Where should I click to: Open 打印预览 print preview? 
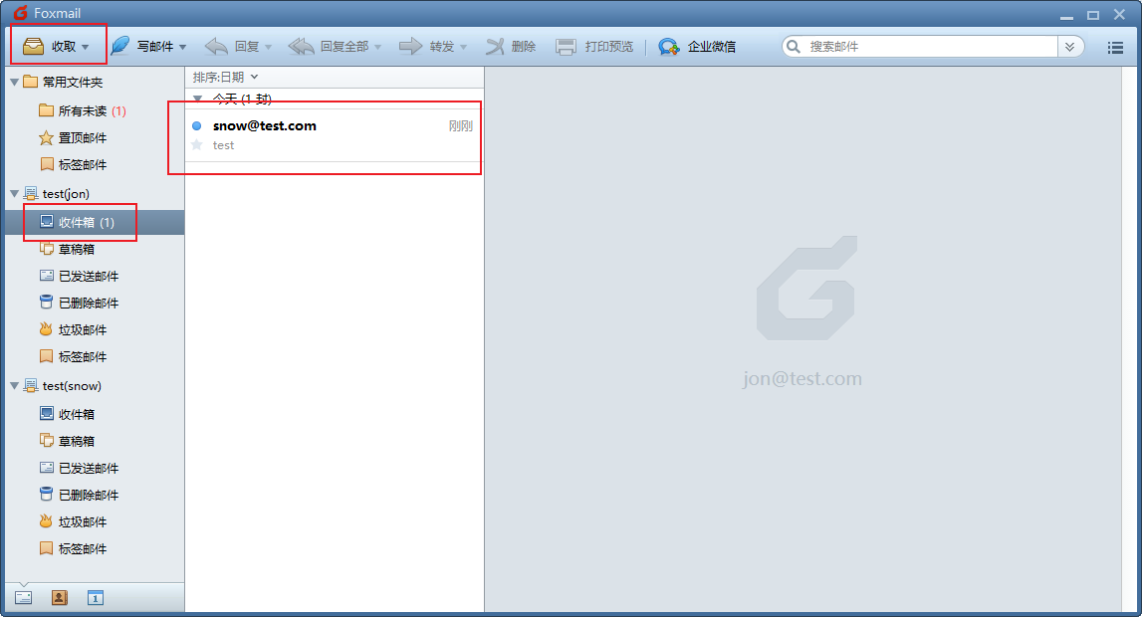pyautogui.click(x=594, y=46)
